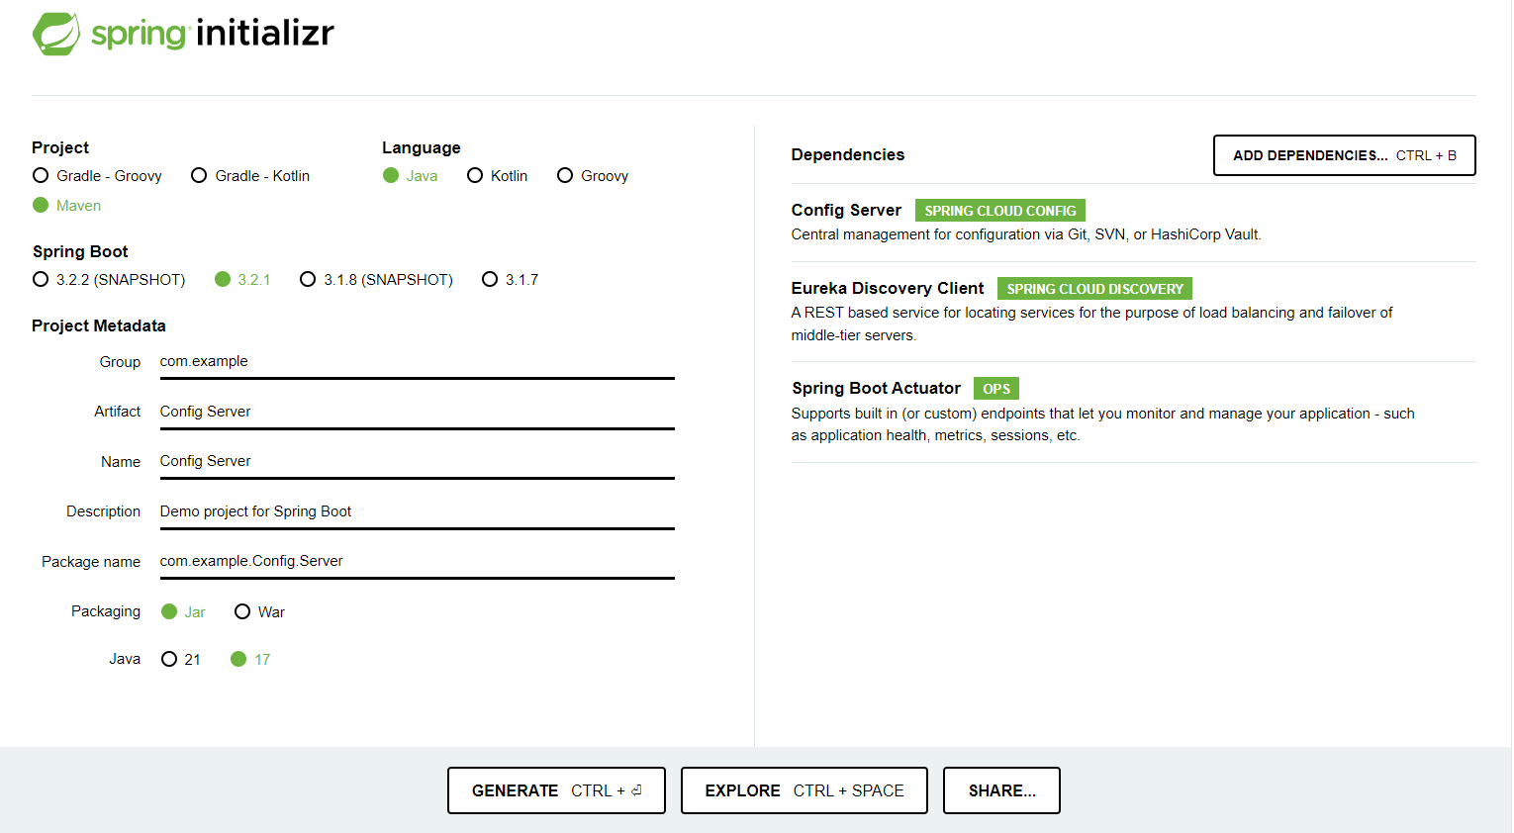The height and width of the screenshot is (833, 1514).
Task: Pick Groovy as the language
Action: point(565,176)
